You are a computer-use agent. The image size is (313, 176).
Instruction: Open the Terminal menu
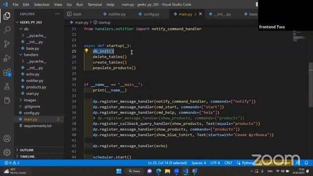pyautogui.click(x=94, y=4)
